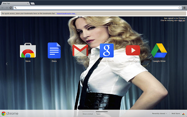Open a new tab with the tab button

pyautogui.click(x=32, y=4)
